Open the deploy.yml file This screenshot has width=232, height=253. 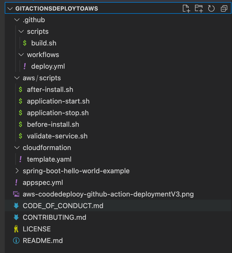(x=48, y=66)
